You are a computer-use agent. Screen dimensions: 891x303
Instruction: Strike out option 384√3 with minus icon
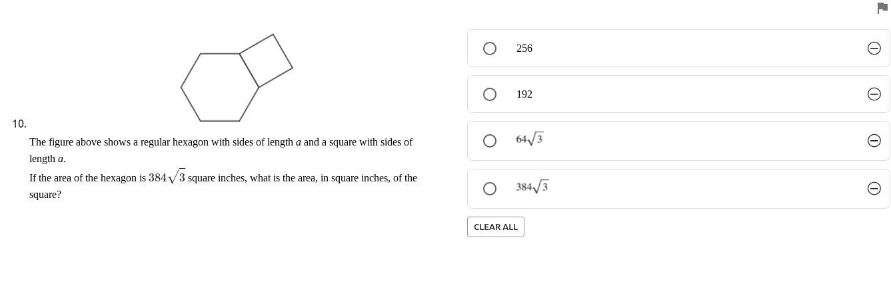(x=874, y=188)
